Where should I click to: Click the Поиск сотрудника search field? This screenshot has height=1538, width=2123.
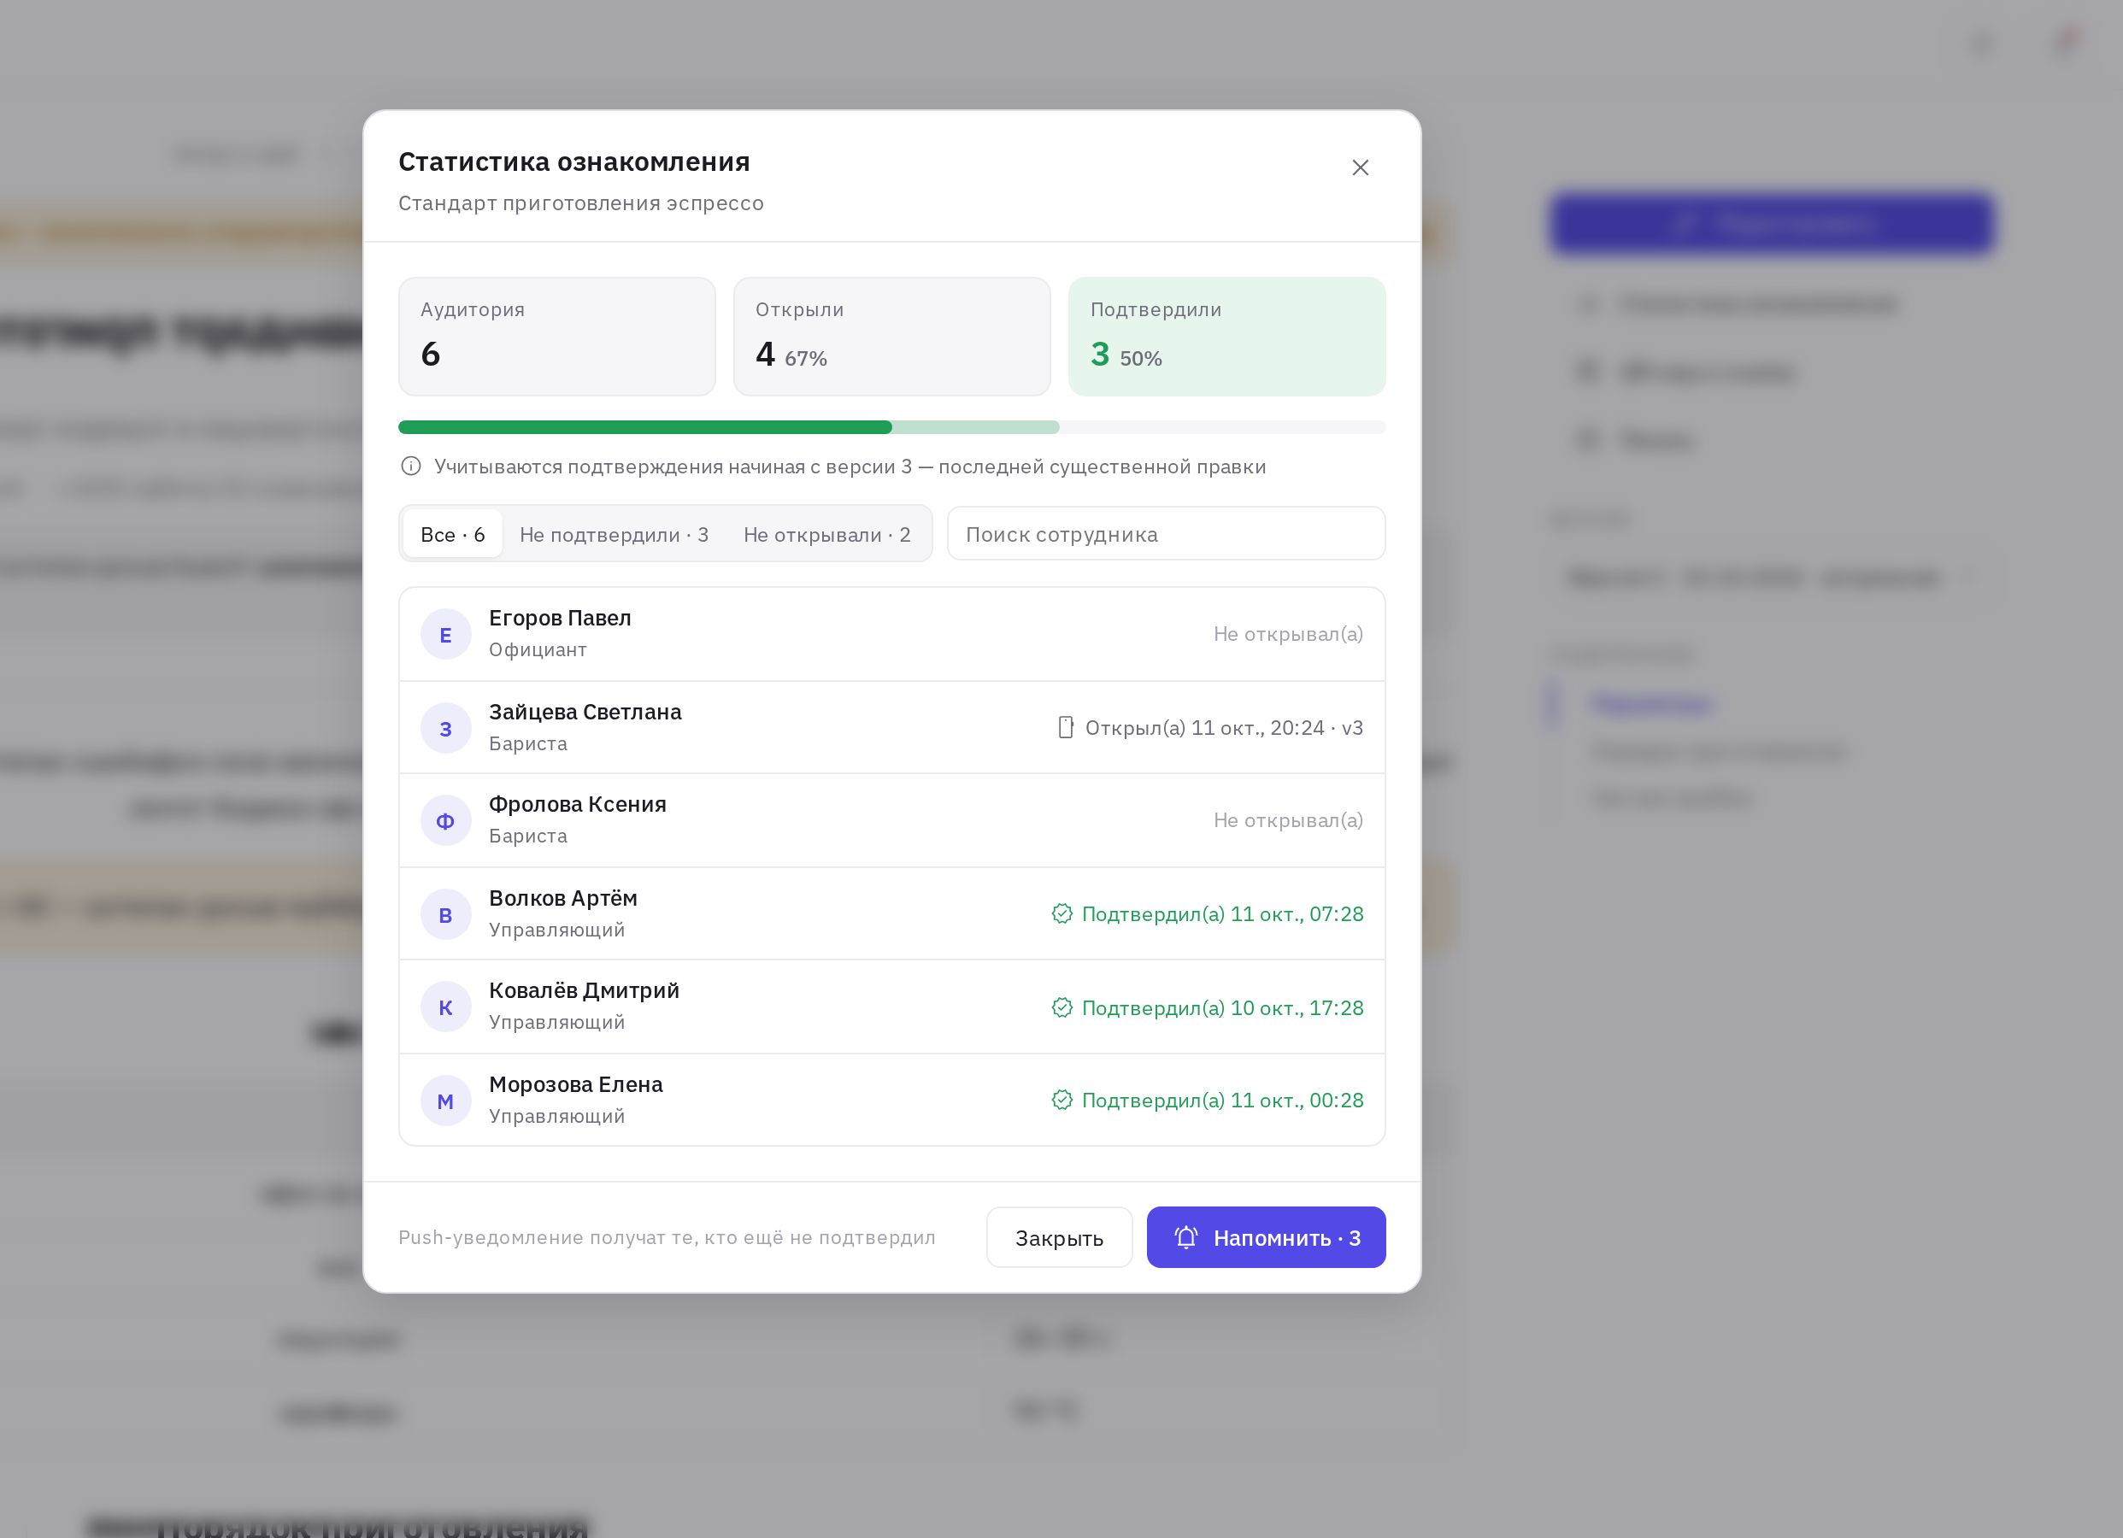[1166, 533]
